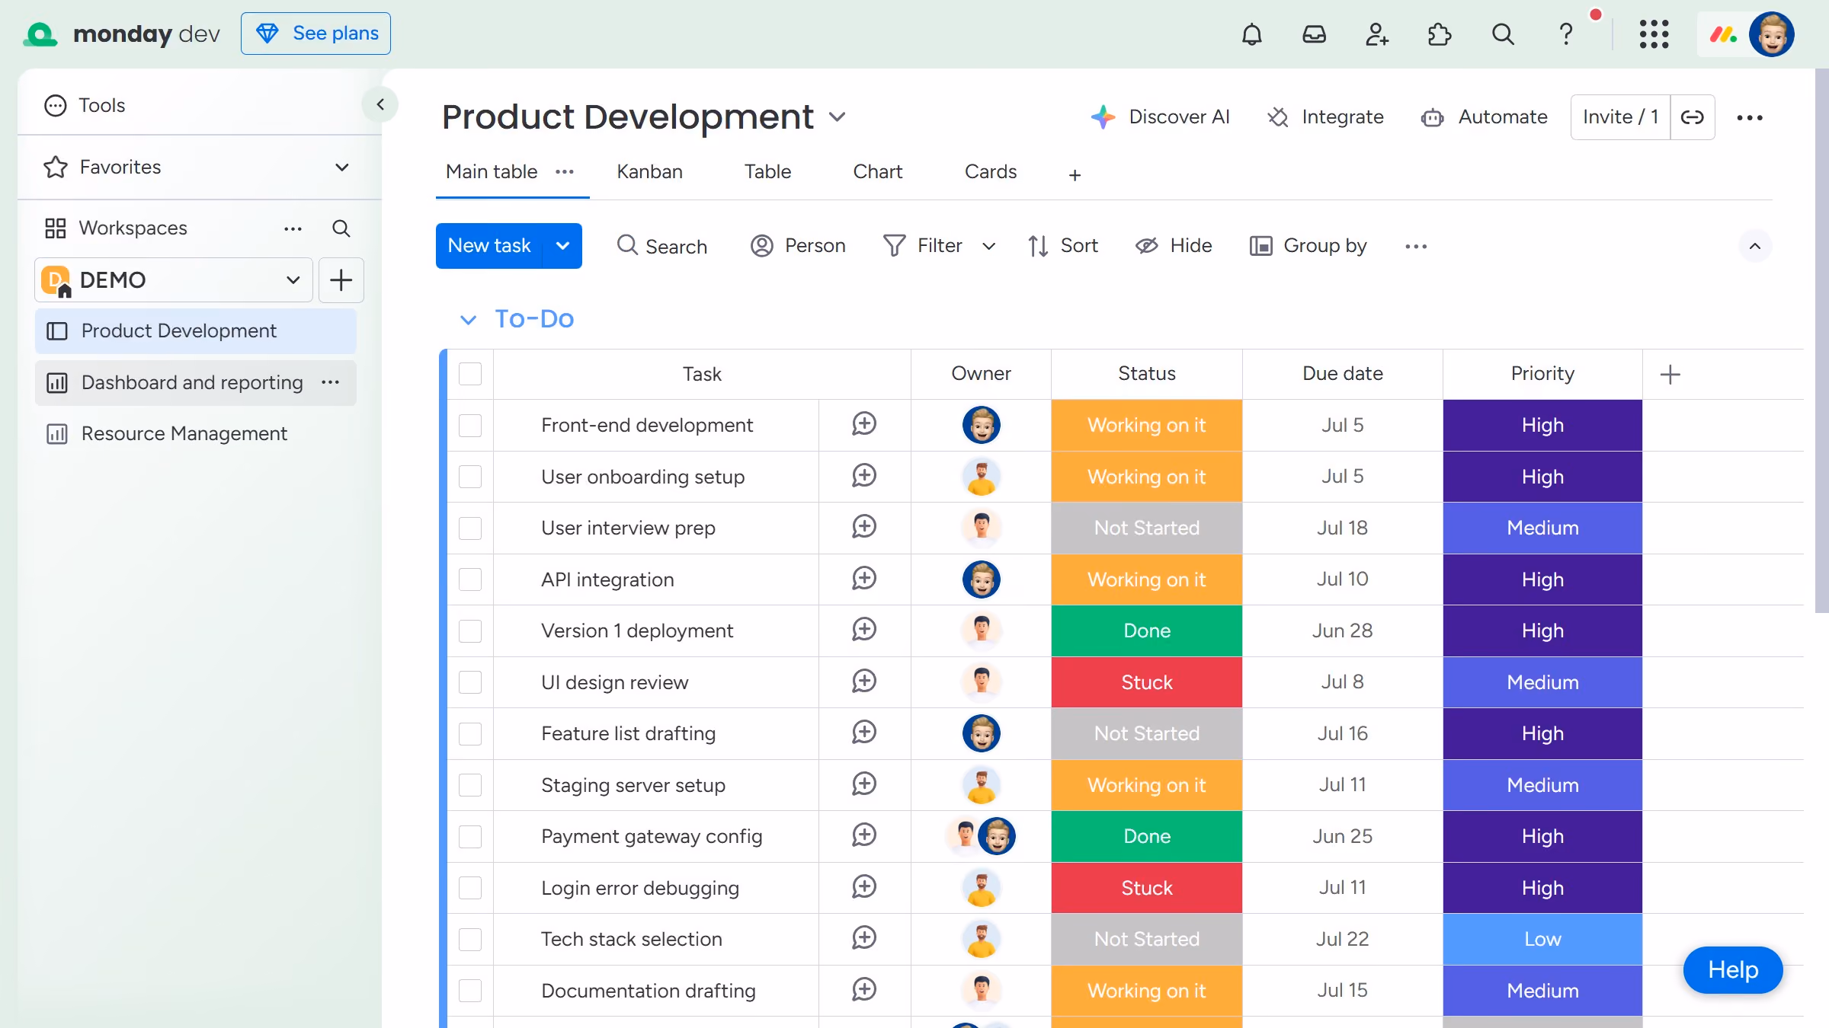Open Main table view options dots

[x=564, y=172]
